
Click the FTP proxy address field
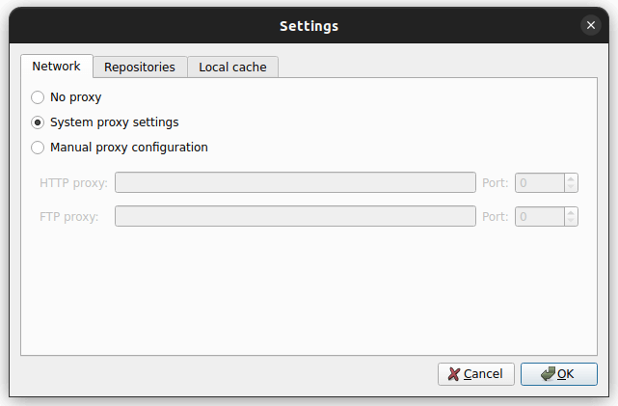coord(295,216)
